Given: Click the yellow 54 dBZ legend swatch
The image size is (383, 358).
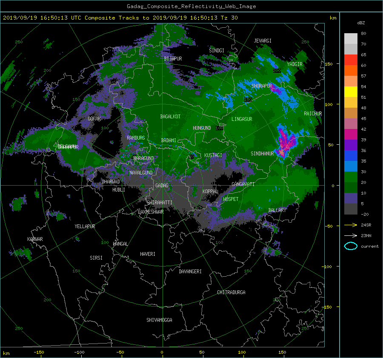Looking at the screenshot, I should [x=351, y=92].
